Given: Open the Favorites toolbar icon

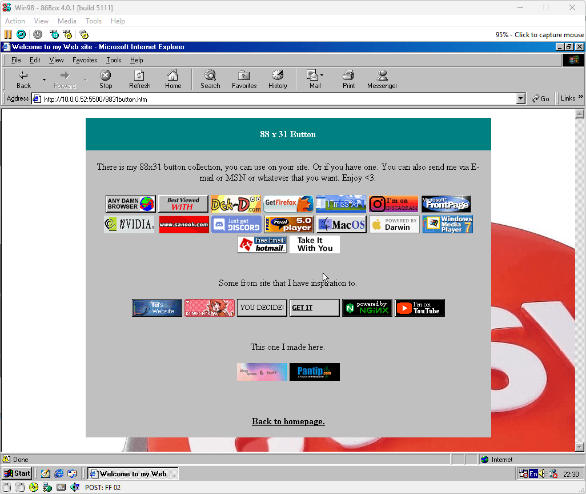Looking at the screenshot, I should tap(244, 79).
